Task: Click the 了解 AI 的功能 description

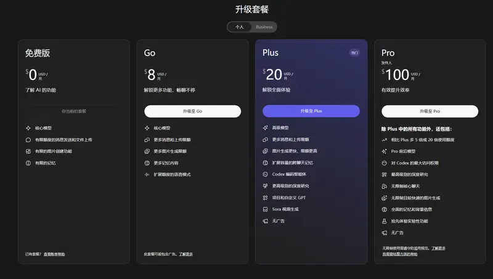Action: pyautogui.click(x=41, y=90)
